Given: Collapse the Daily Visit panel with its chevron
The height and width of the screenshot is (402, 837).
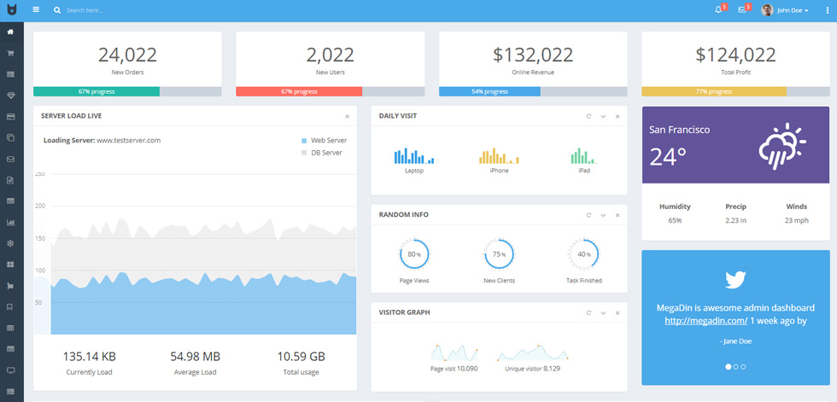Looking at the screenshot, I should (603, 116).
